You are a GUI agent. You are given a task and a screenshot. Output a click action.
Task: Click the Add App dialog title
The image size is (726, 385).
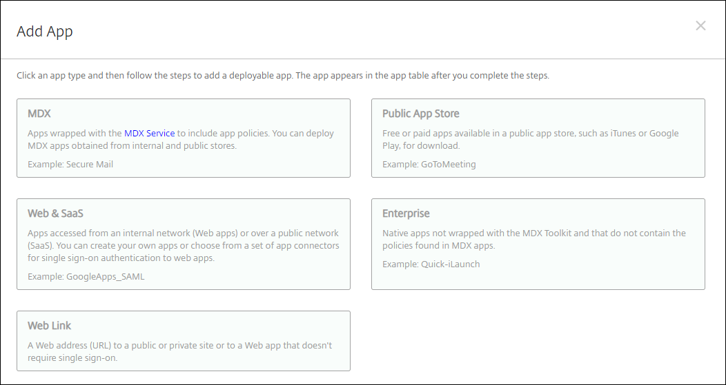45,31
